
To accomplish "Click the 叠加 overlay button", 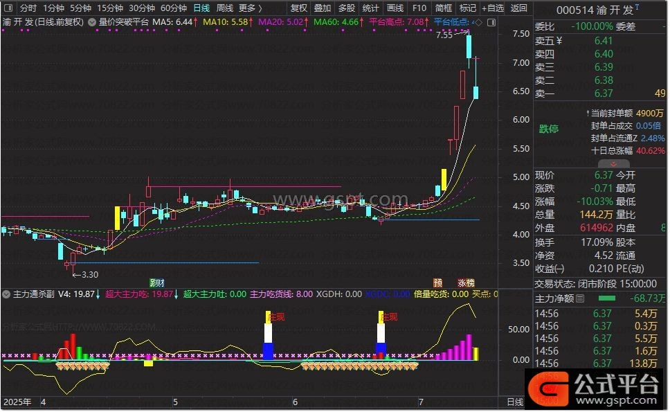I will pos(323,8).
